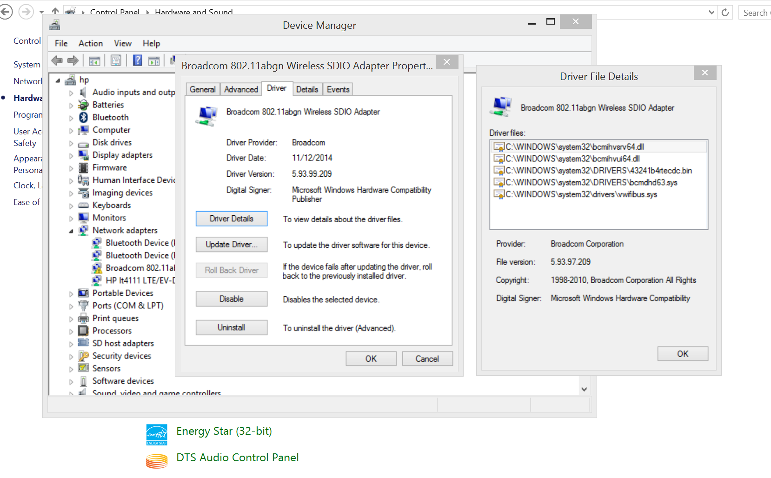Click the Display adapters category icon
The image size is (771, 478).
[83, 155]
